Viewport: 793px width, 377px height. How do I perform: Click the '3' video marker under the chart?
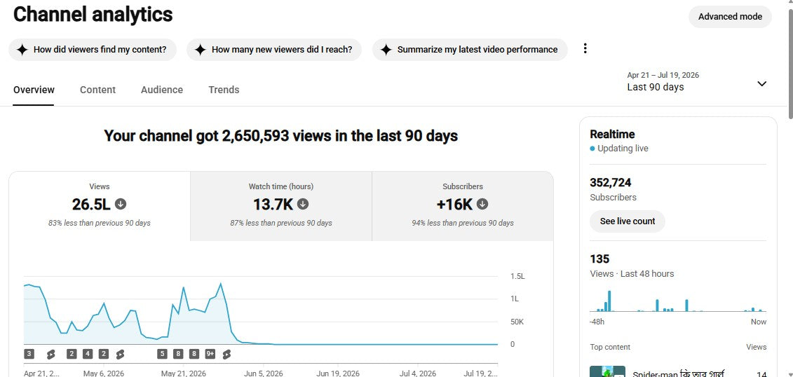pos(29,354)
